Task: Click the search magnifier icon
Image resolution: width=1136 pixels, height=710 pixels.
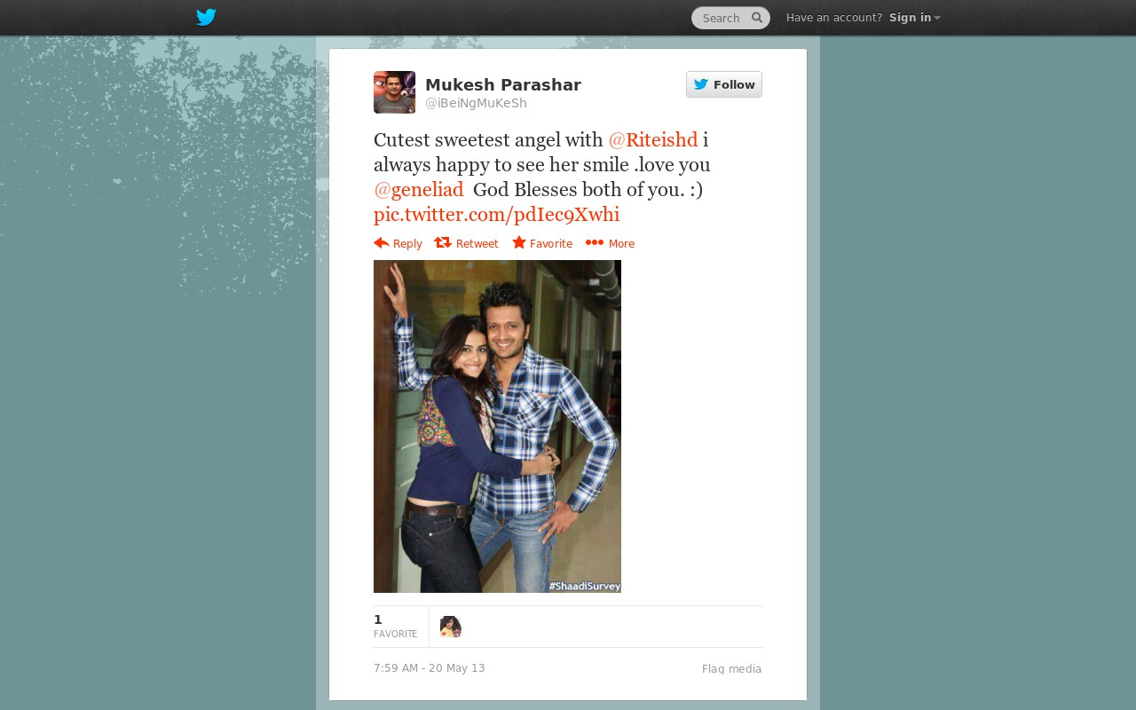Action: click(x=757, y=18)
